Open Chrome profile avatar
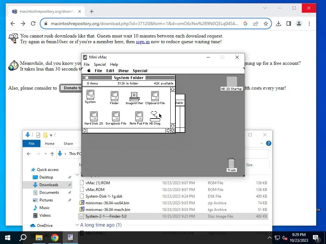Image resolution: width=326 pixels, height=244 pixels. point(299,24)
